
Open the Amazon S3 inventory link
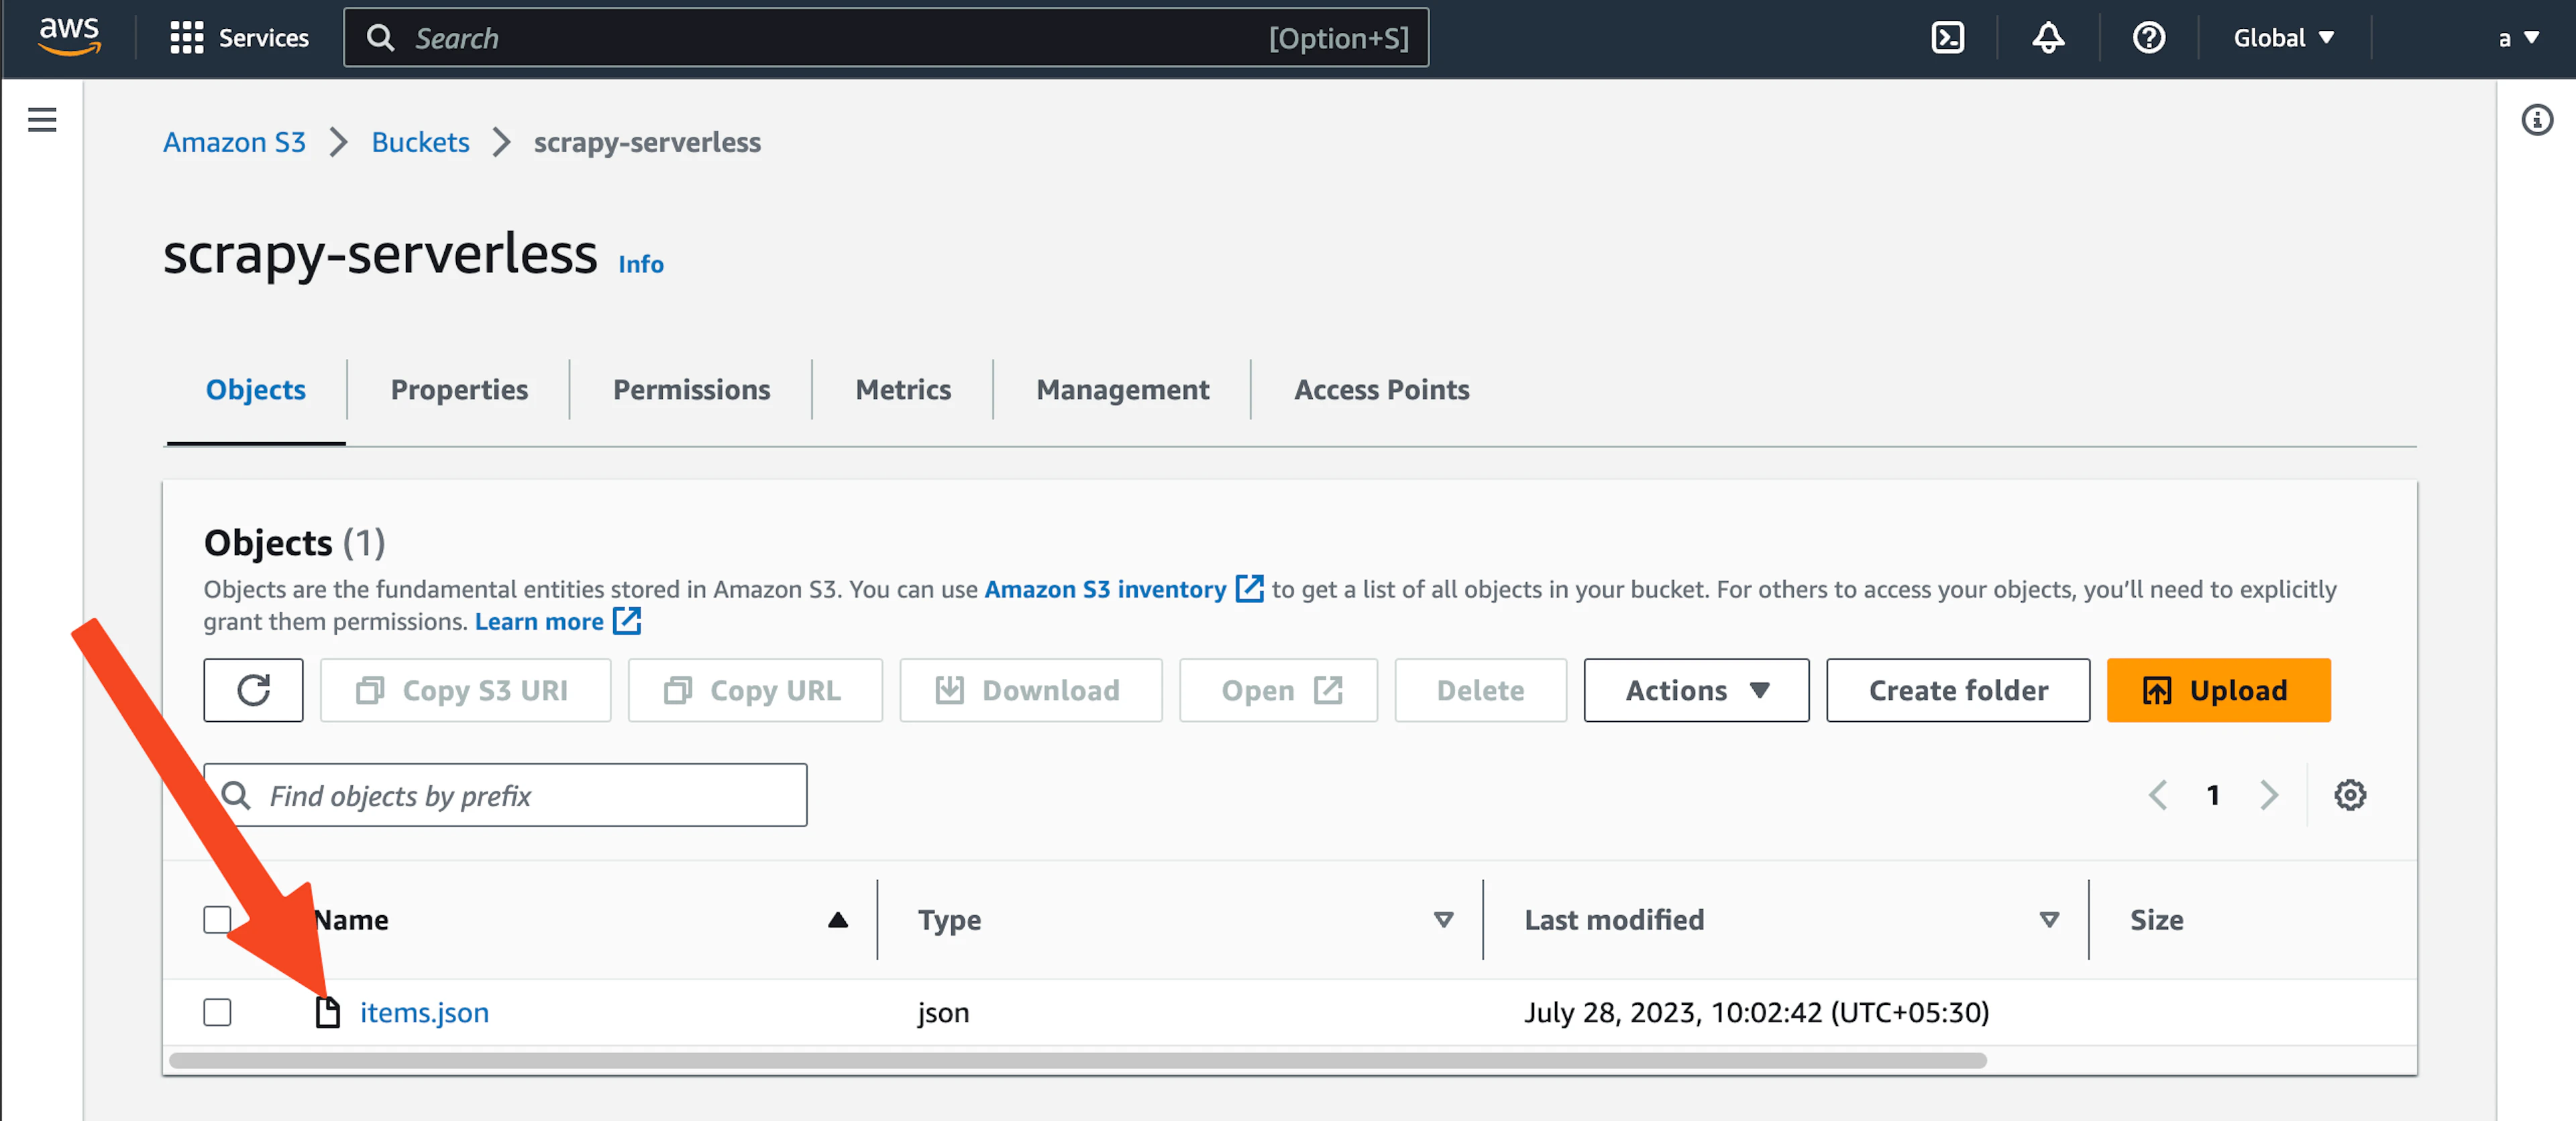coord(1105,589)
